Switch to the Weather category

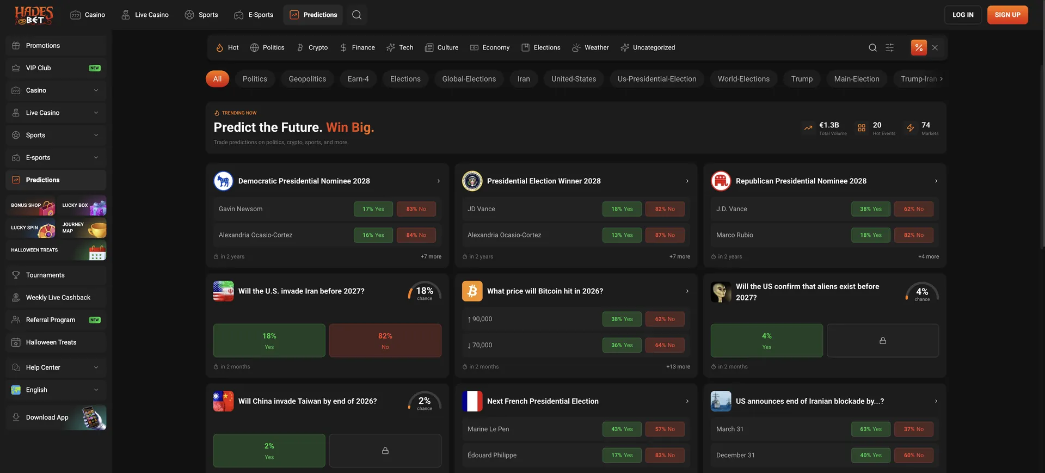pos(591,47)
